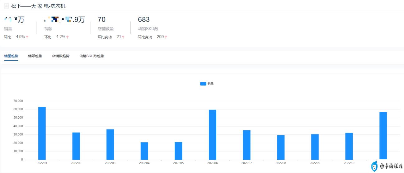The height and width of the screenshot is (173, 404).
Task: Select the 202209 sales bar
Action: 315,147
